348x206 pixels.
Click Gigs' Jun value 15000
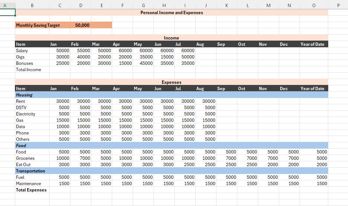point(167,57)
